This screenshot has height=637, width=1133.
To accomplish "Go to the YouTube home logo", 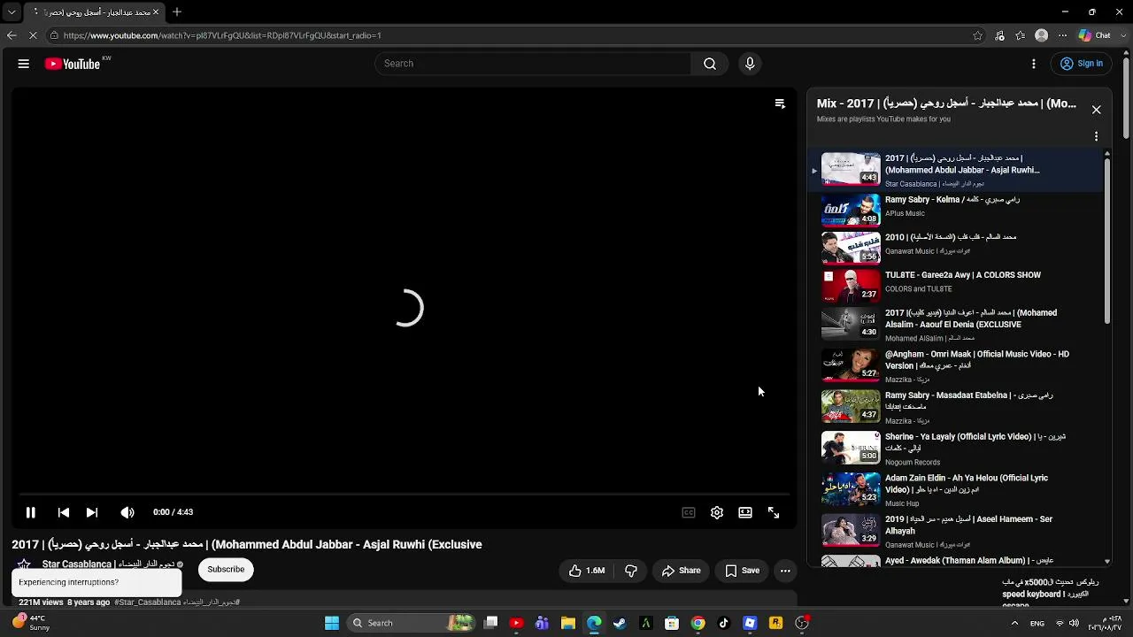I will 73,64.
